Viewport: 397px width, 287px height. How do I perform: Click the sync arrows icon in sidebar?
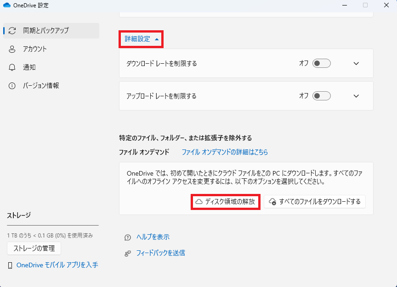[12, 31]
